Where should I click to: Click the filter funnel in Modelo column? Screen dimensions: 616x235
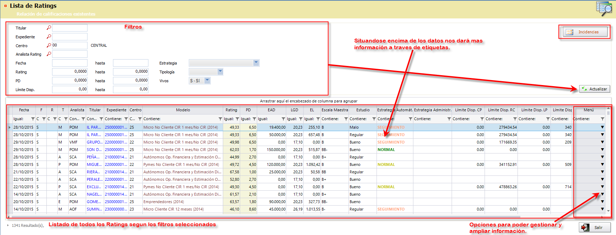click(x=220, y=119)
